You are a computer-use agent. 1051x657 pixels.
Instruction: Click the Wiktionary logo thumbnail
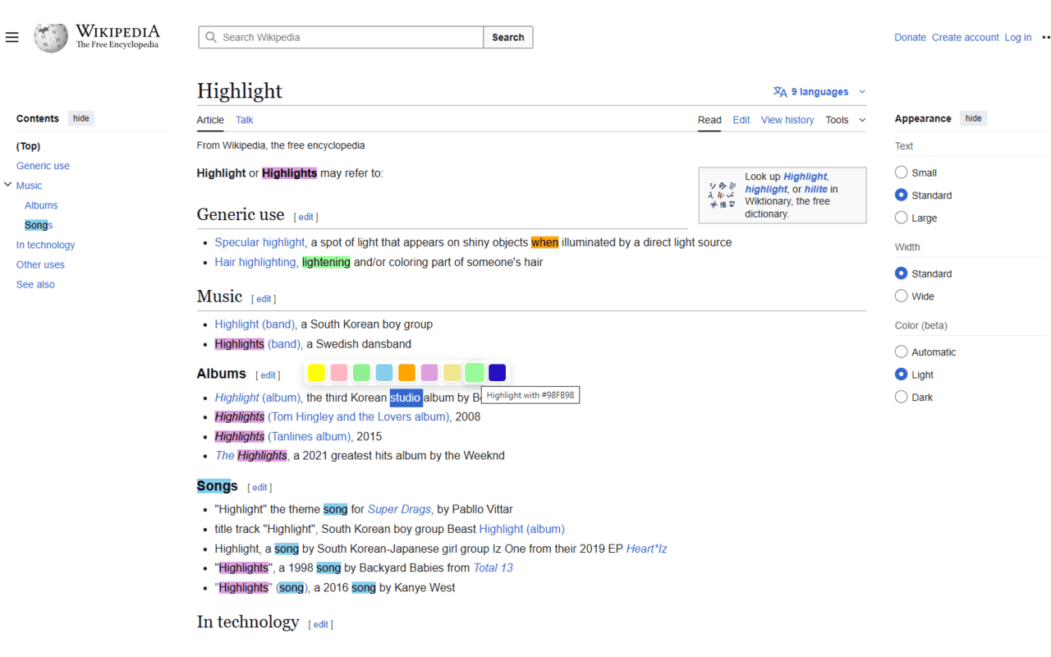[722, 195]
